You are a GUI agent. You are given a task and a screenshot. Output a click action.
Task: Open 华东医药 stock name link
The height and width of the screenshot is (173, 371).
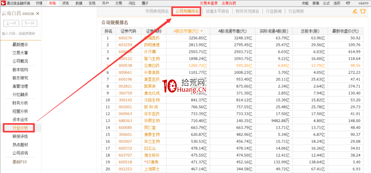152,114
